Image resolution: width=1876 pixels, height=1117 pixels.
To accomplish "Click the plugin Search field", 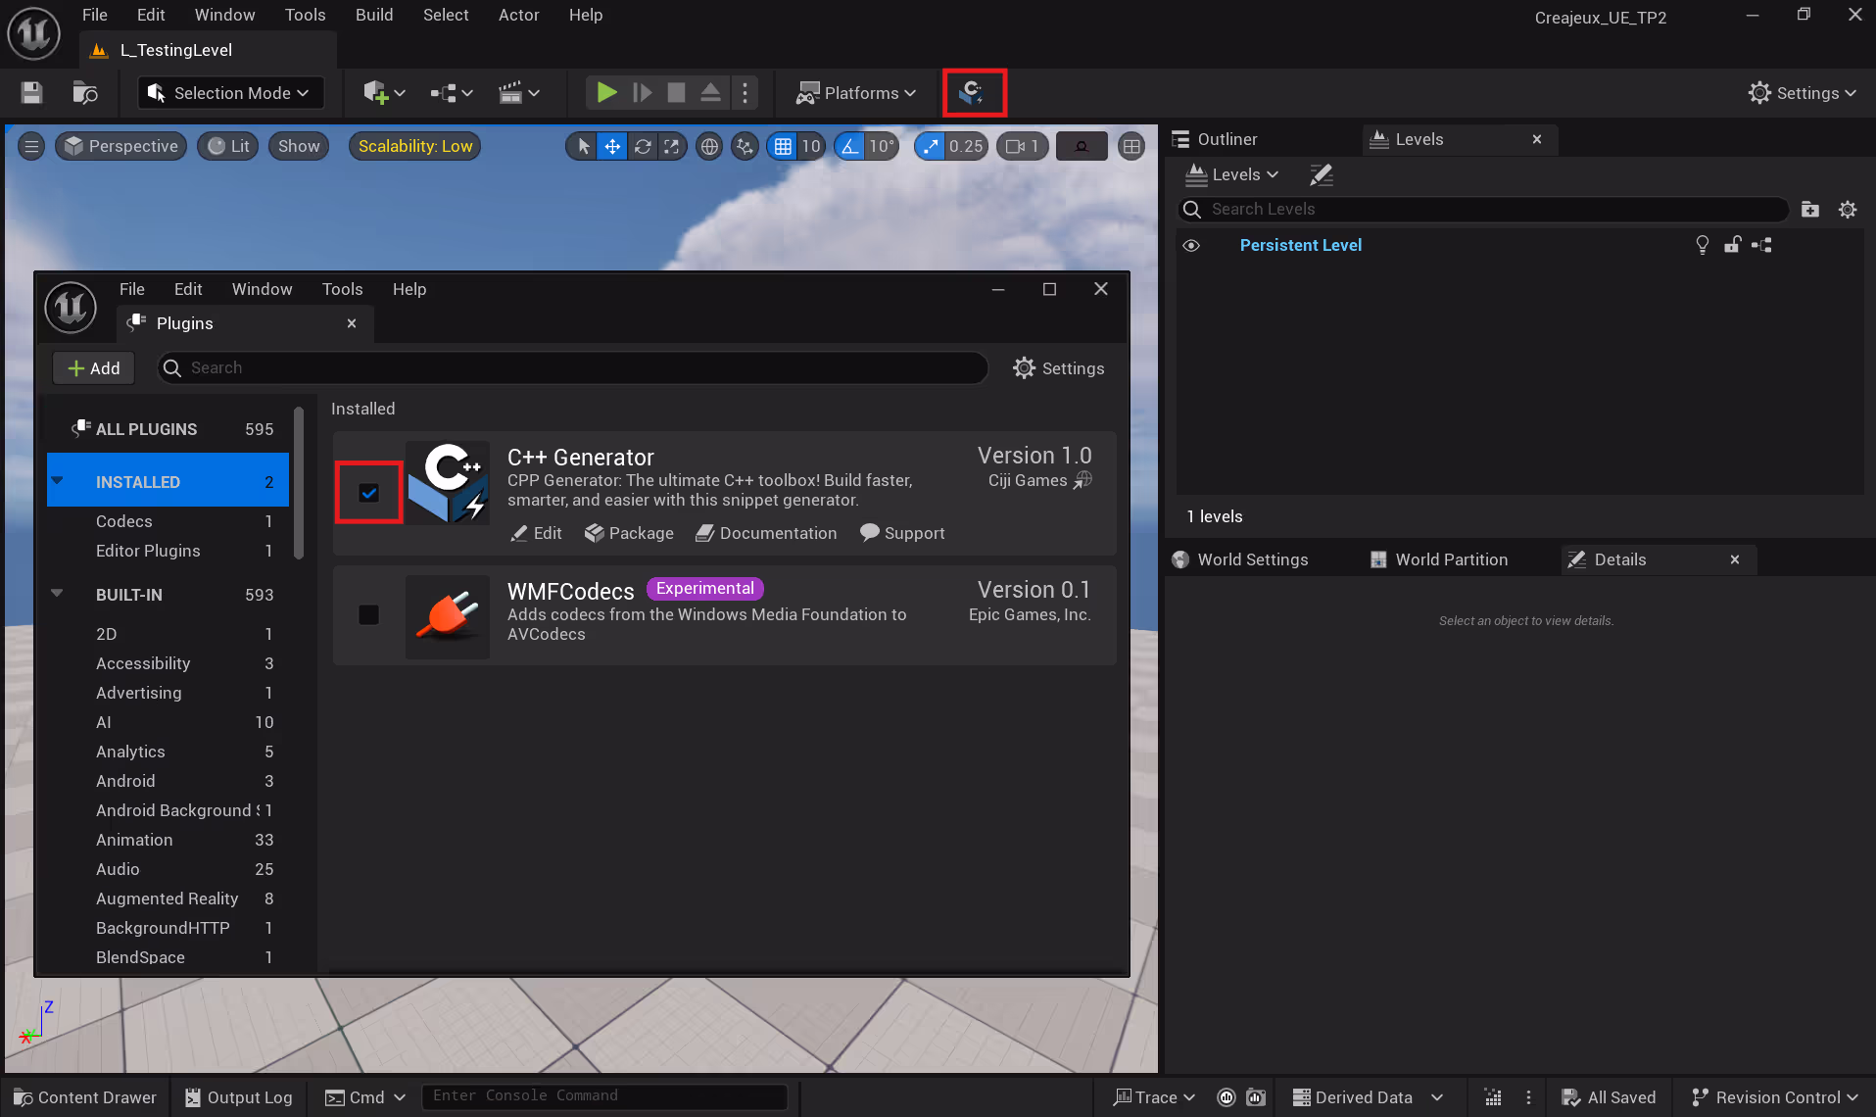I will 573,367.
